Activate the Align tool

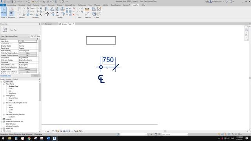coord(47,9)
